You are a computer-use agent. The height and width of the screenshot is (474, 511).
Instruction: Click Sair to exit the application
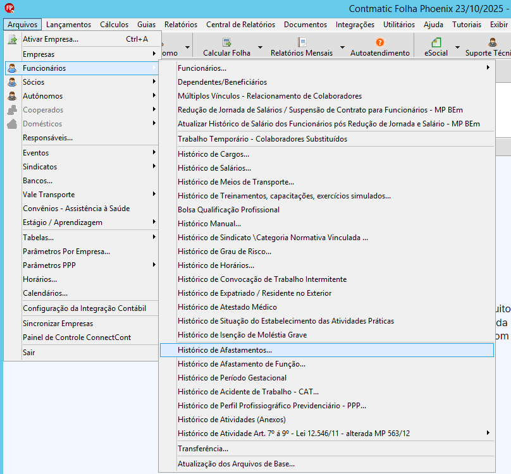coord(82,353)
